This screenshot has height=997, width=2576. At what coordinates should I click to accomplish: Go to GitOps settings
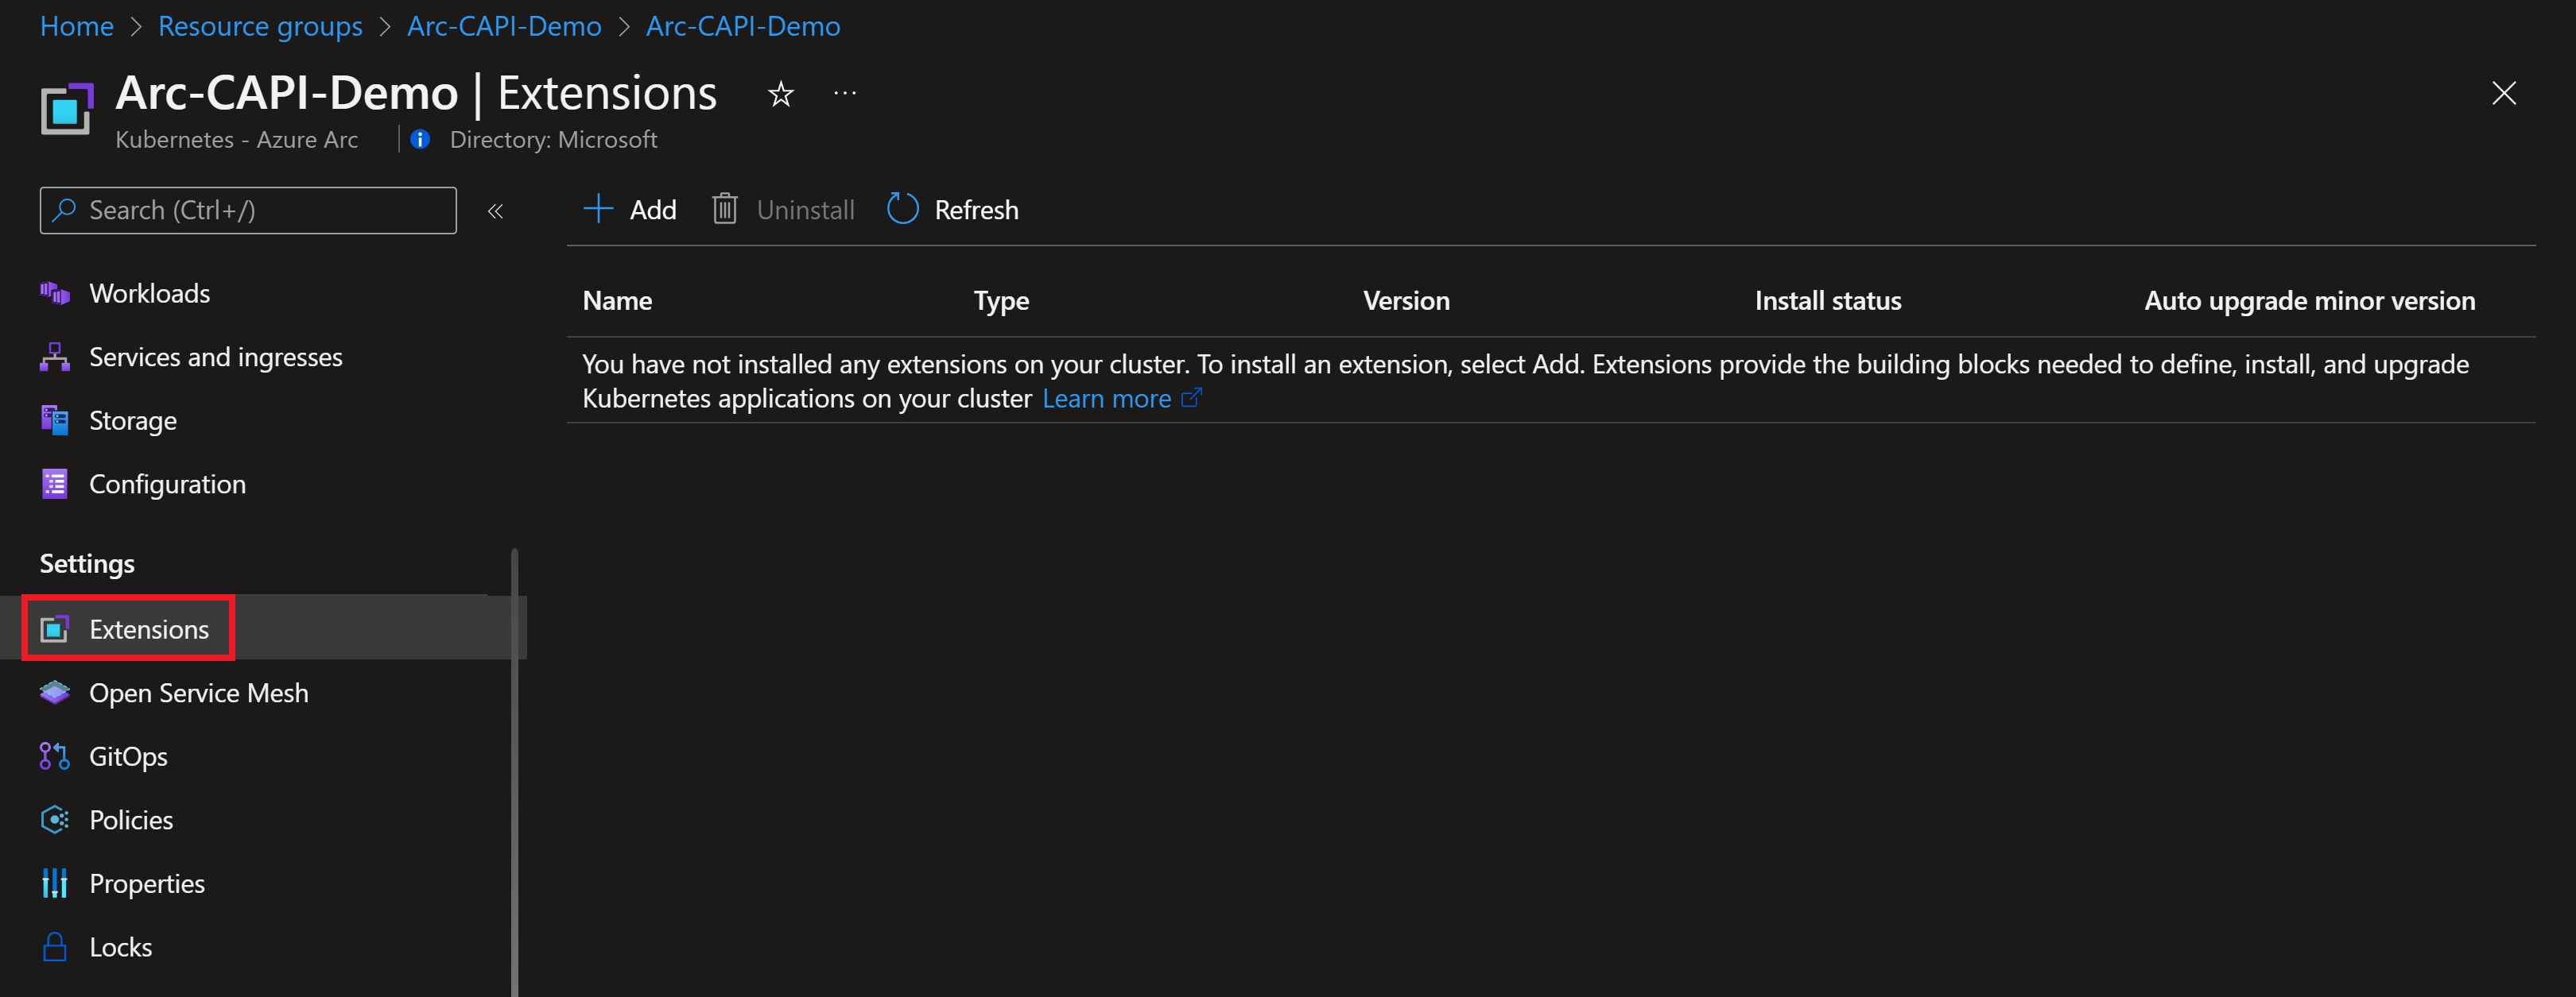click(x=129, y=756)
